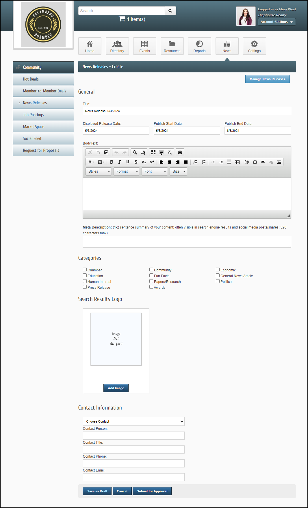Click the Insert Image icon in the editor toolbar
The width and height of the screenshot is (308, 508).
pos(279,162)
